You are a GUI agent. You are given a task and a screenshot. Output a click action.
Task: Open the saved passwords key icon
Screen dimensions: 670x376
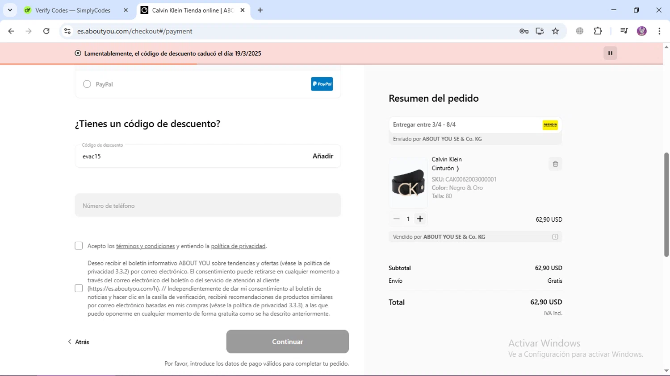point(524,31)
